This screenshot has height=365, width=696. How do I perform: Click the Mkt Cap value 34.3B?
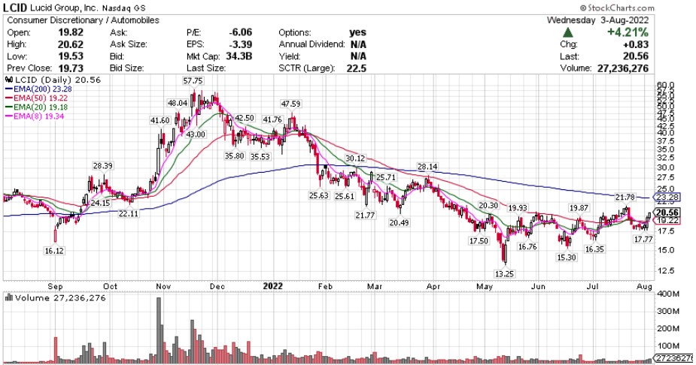tap(239, 56)
